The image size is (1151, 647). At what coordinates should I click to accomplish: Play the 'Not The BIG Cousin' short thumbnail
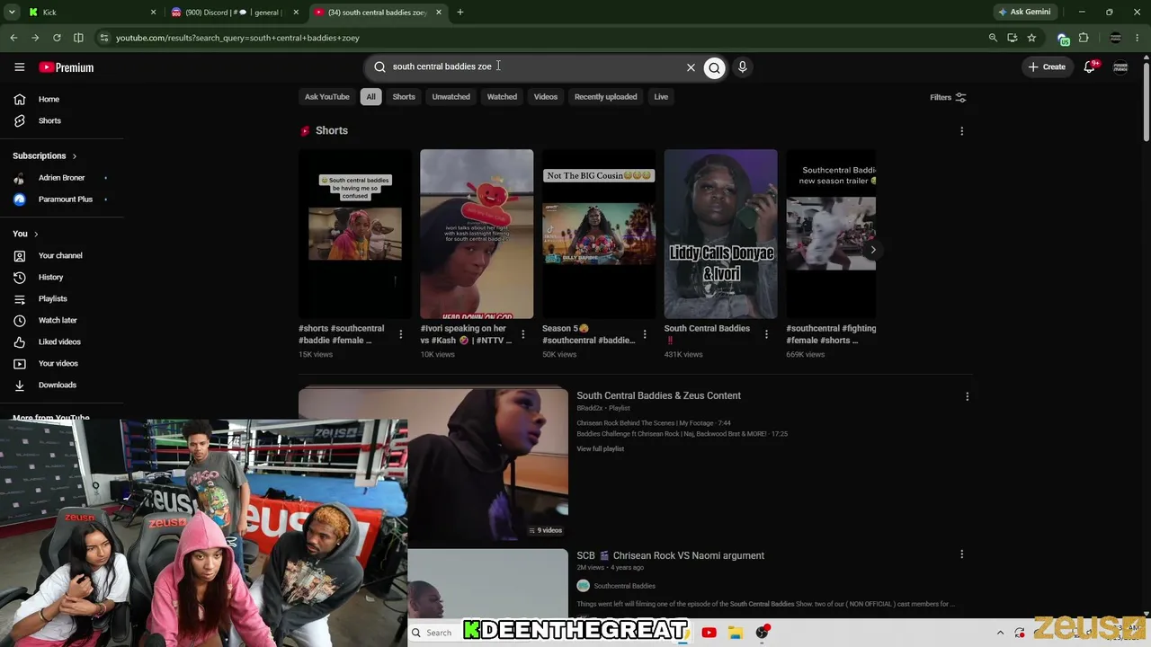(x=599, y=234)
